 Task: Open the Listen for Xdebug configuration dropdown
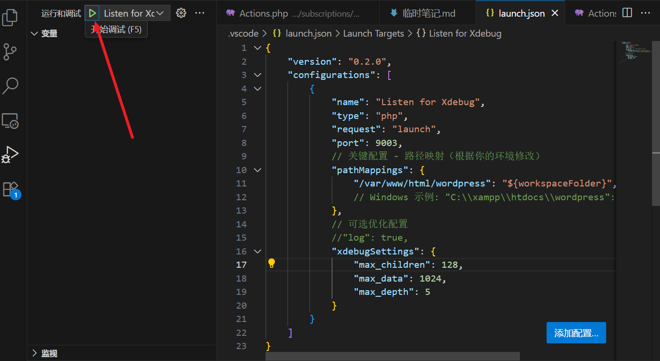coord(134,13)
